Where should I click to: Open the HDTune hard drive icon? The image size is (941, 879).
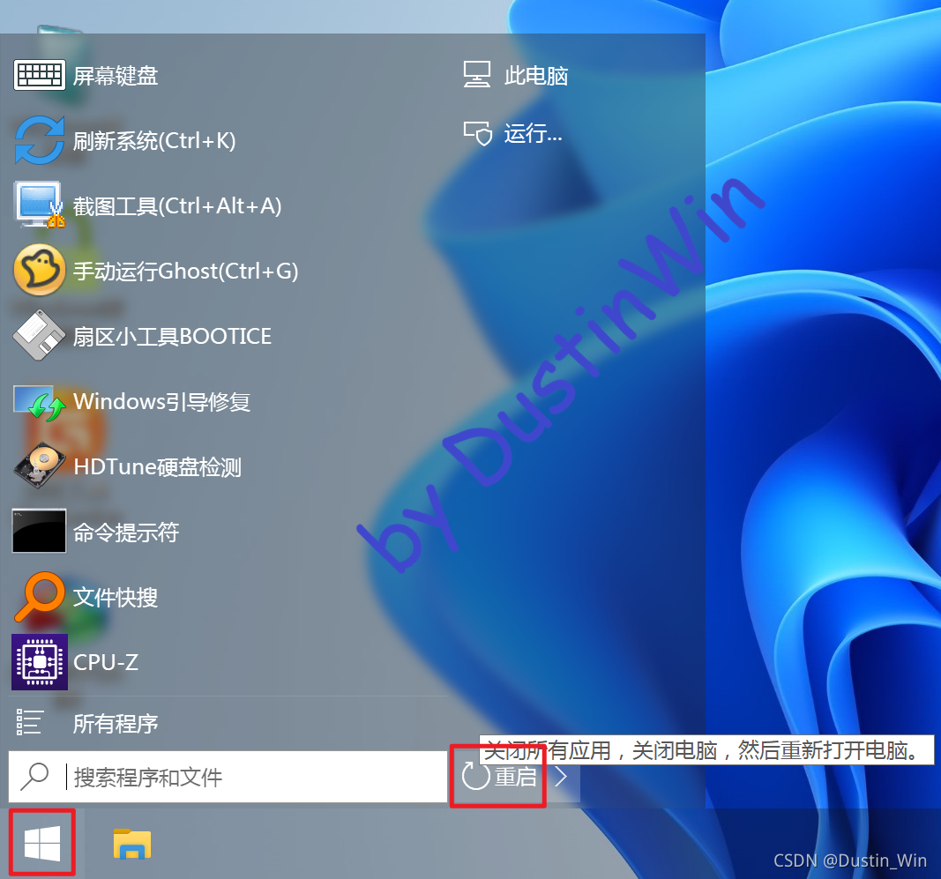(x=39, y=466)
